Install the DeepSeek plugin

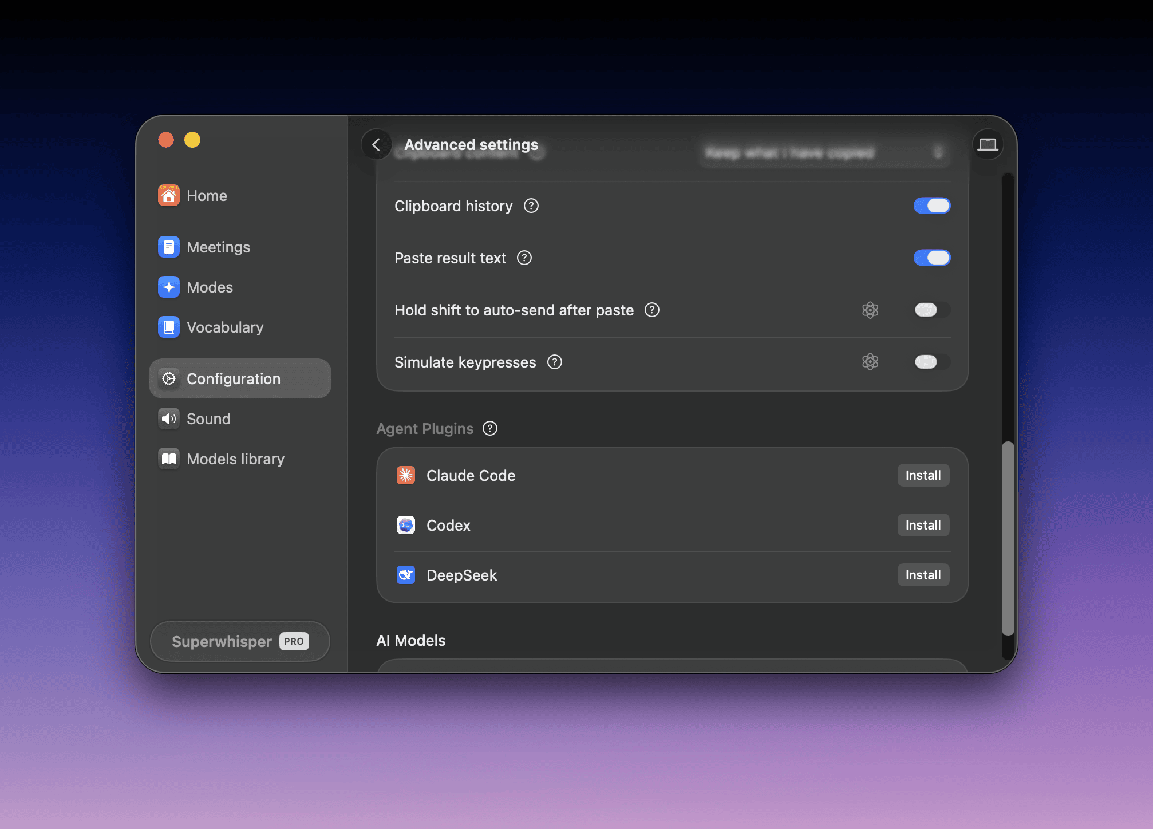click(923, 575)
